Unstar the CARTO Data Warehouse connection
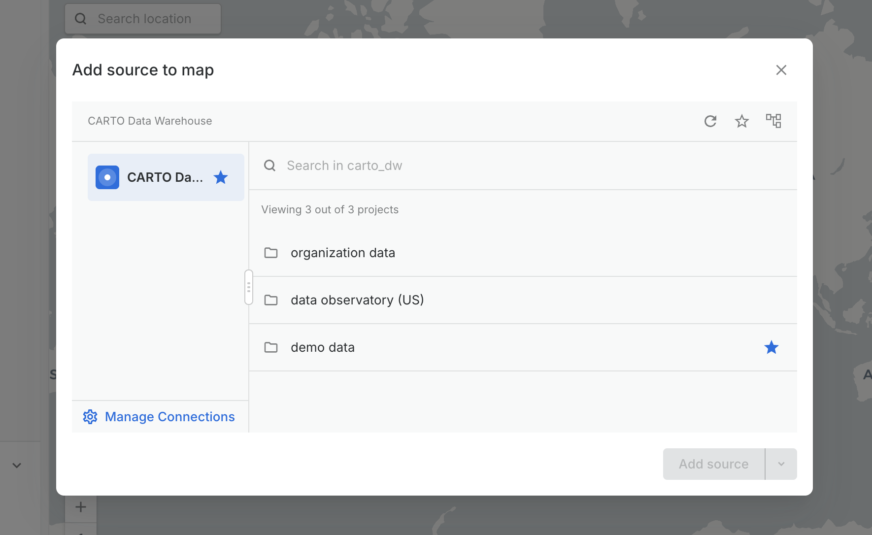 pyautogui.click(x=221, y=177)
